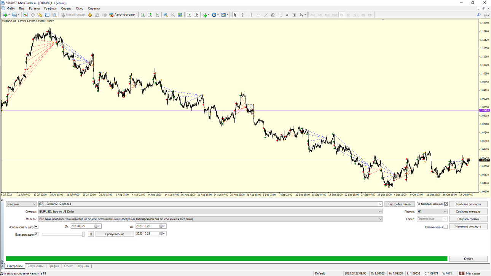This screenshot has width=491, height=276.
Task: Switch to the Журнал tab
Action: 83,266
